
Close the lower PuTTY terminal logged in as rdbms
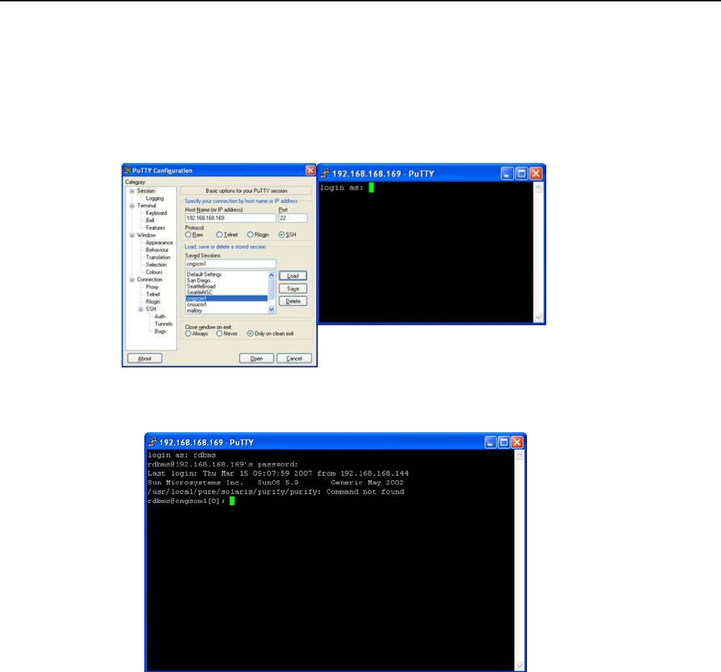pyautogui.click(x=517, y=442)
